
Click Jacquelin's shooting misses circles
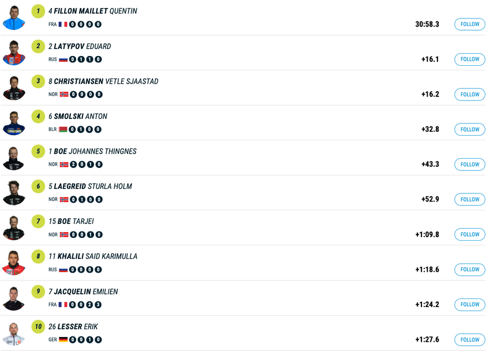[85, 305]
